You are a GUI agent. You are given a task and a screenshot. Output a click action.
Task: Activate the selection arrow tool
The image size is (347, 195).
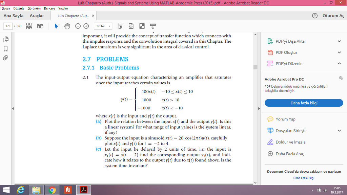click(x=57, y=26)
